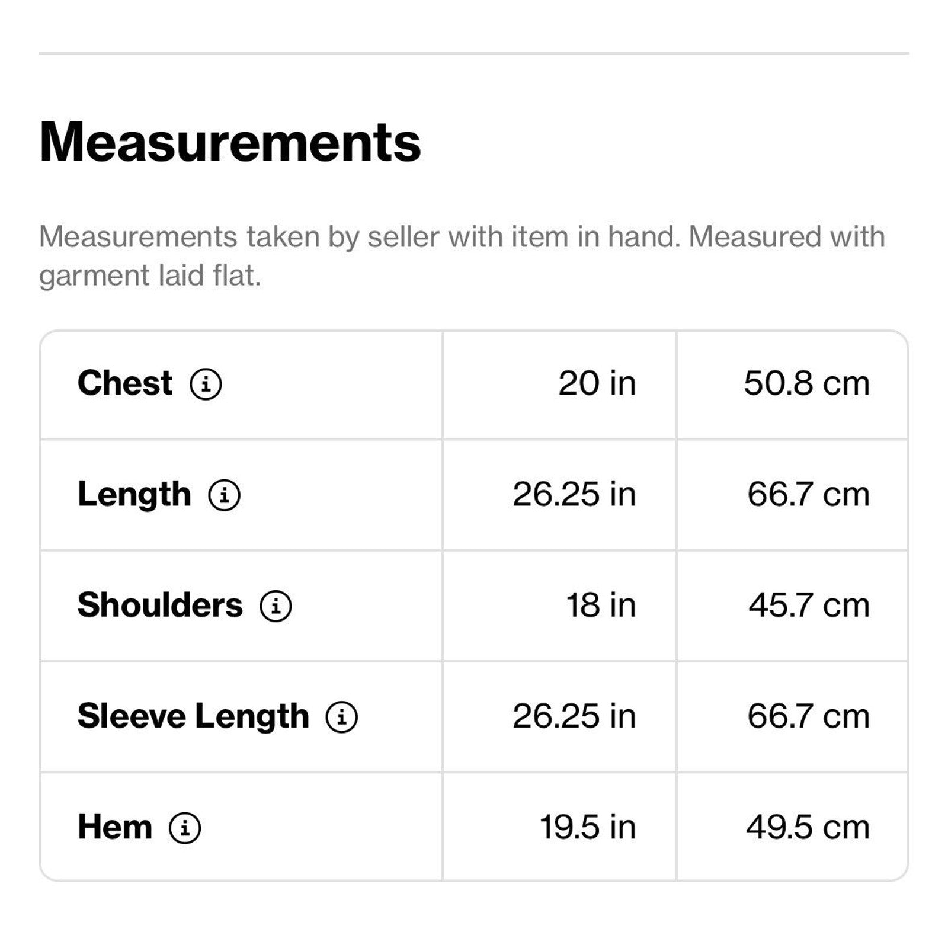948x948 pixels.
Task: Click the 20 in chest value
Action: point(597,383)
